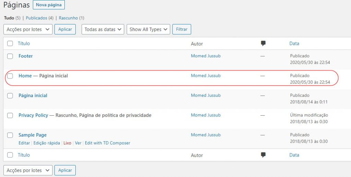Expand the Todas as datas dropdown
351x177 pixels.
point(103,29)
